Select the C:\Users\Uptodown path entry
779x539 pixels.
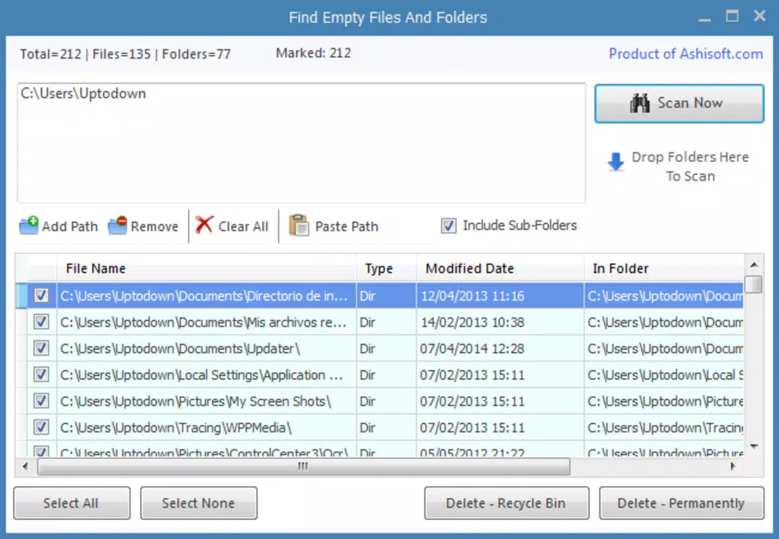pyautogui.click(x=84, y=94)
